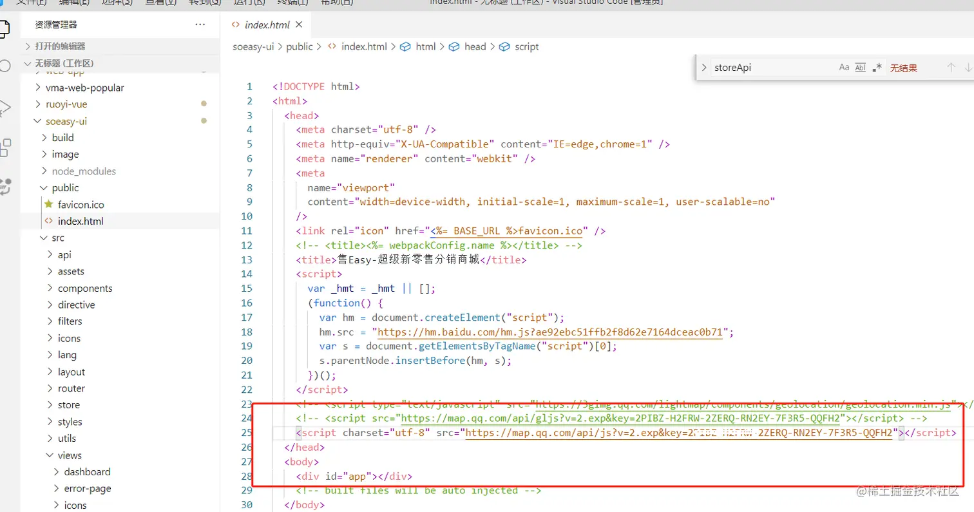The width and height of the screenshot is (974, 512).
Task: Expand the api folder
Action: coord(50,254)
